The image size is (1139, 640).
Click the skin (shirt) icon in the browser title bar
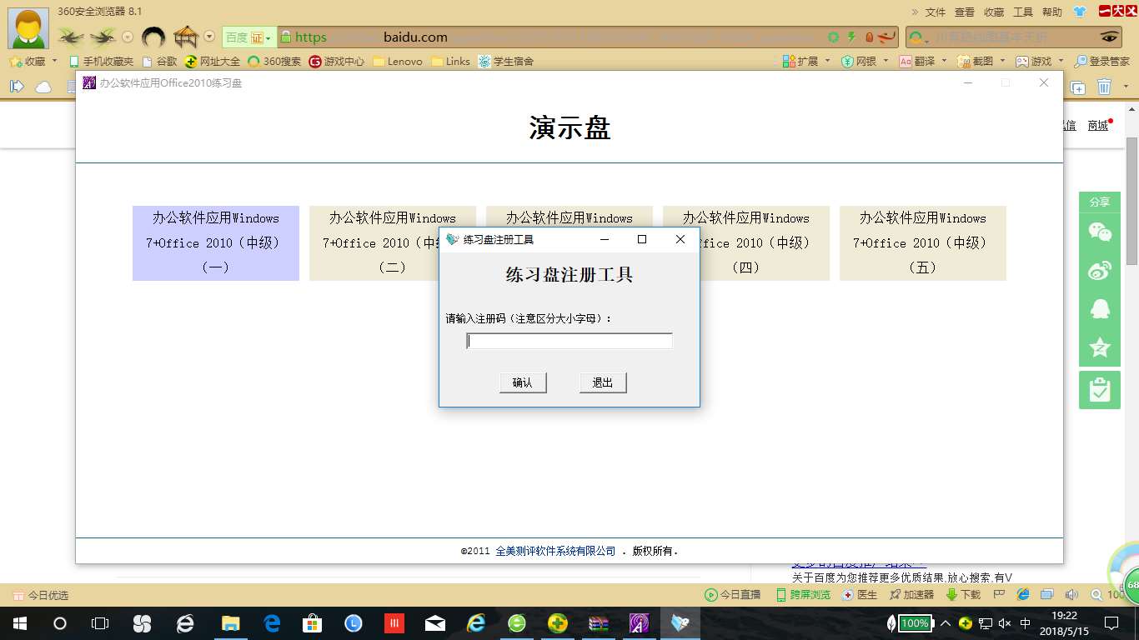[1081, 12]
